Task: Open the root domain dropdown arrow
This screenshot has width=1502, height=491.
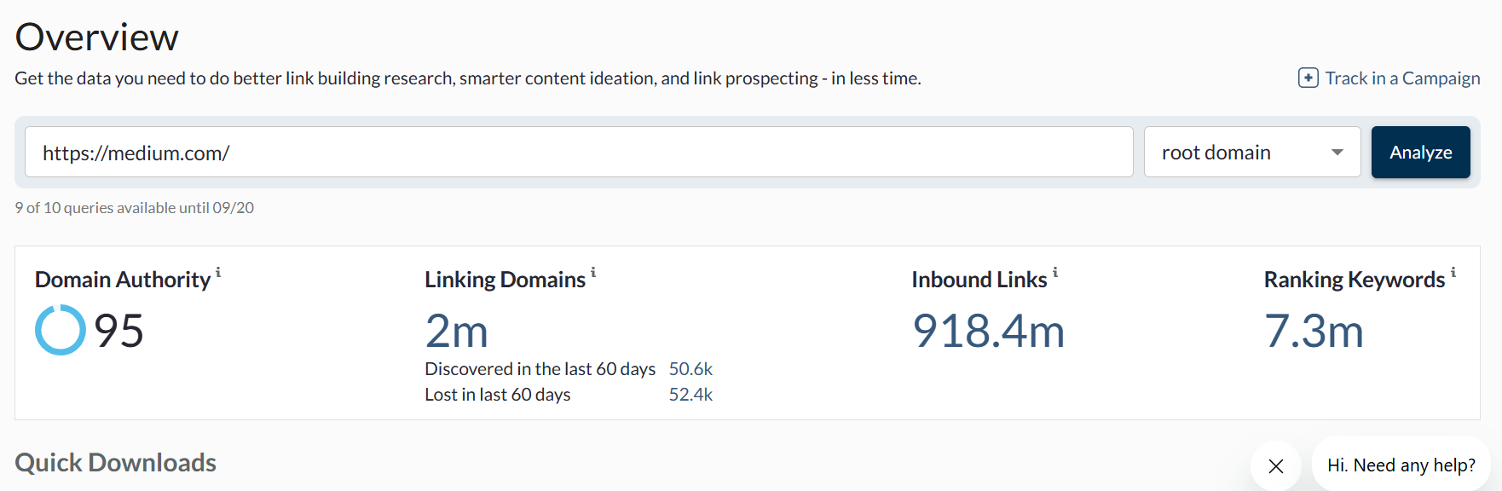Action: click(x=1337, y=153)
